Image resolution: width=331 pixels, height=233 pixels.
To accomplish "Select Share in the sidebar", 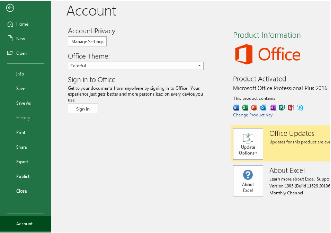I will click(x=21, y=147).
